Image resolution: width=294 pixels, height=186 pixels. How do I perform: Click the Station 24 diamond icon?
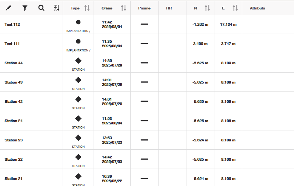tap(78, 118)
